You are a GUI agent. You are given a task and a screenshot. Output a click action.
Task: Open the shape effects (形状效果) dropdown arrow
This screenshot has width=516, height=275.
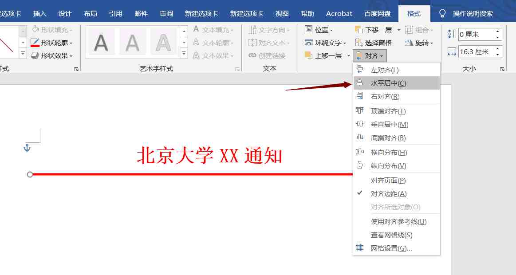(x=71, y=56)
